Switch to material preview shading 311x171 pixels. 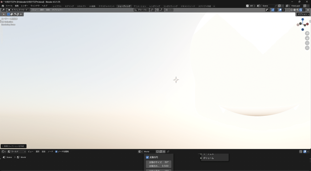298,10
